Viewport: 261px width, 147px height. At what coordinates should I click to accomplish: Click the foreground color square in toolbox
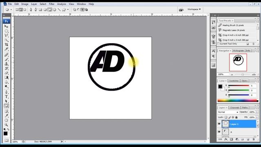click(x=5, y=134)
